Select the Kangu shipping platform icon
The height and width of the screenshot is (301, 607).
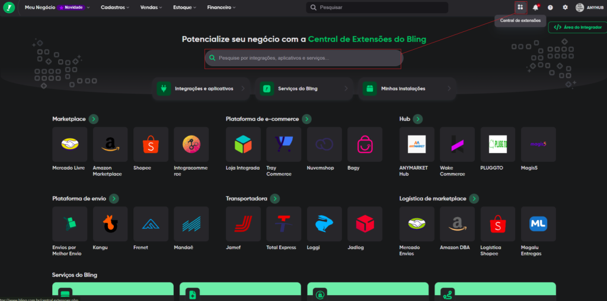110,224
